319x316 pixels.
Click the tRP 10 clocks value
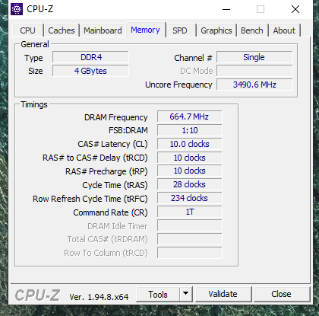(189, 171)
